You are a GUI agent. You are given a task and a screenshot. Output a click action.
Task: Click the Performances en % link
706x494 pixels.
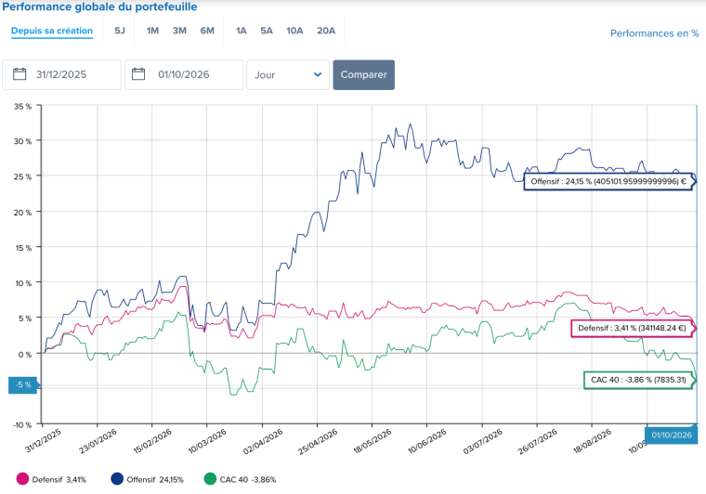[654, 33]
